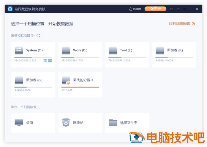Click the import scan status icon in title bar
Viewport: 207px width, 147px height.
(172, 9)
